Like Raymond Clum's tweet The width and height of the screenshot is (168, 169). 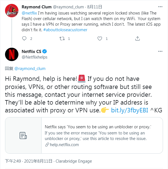[100, 38]
